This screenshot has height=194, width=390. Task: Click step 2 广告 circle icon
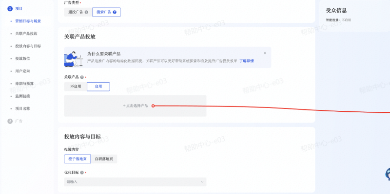10,121
